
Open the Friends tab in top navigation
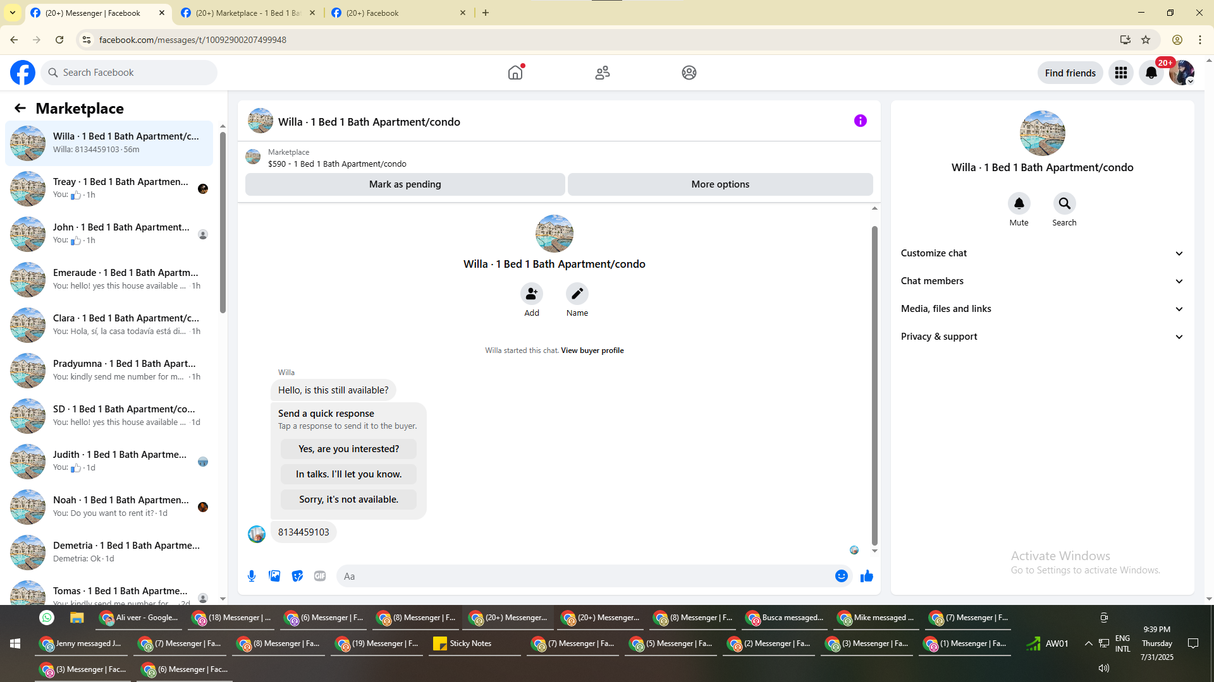click(x=602, y=73)
